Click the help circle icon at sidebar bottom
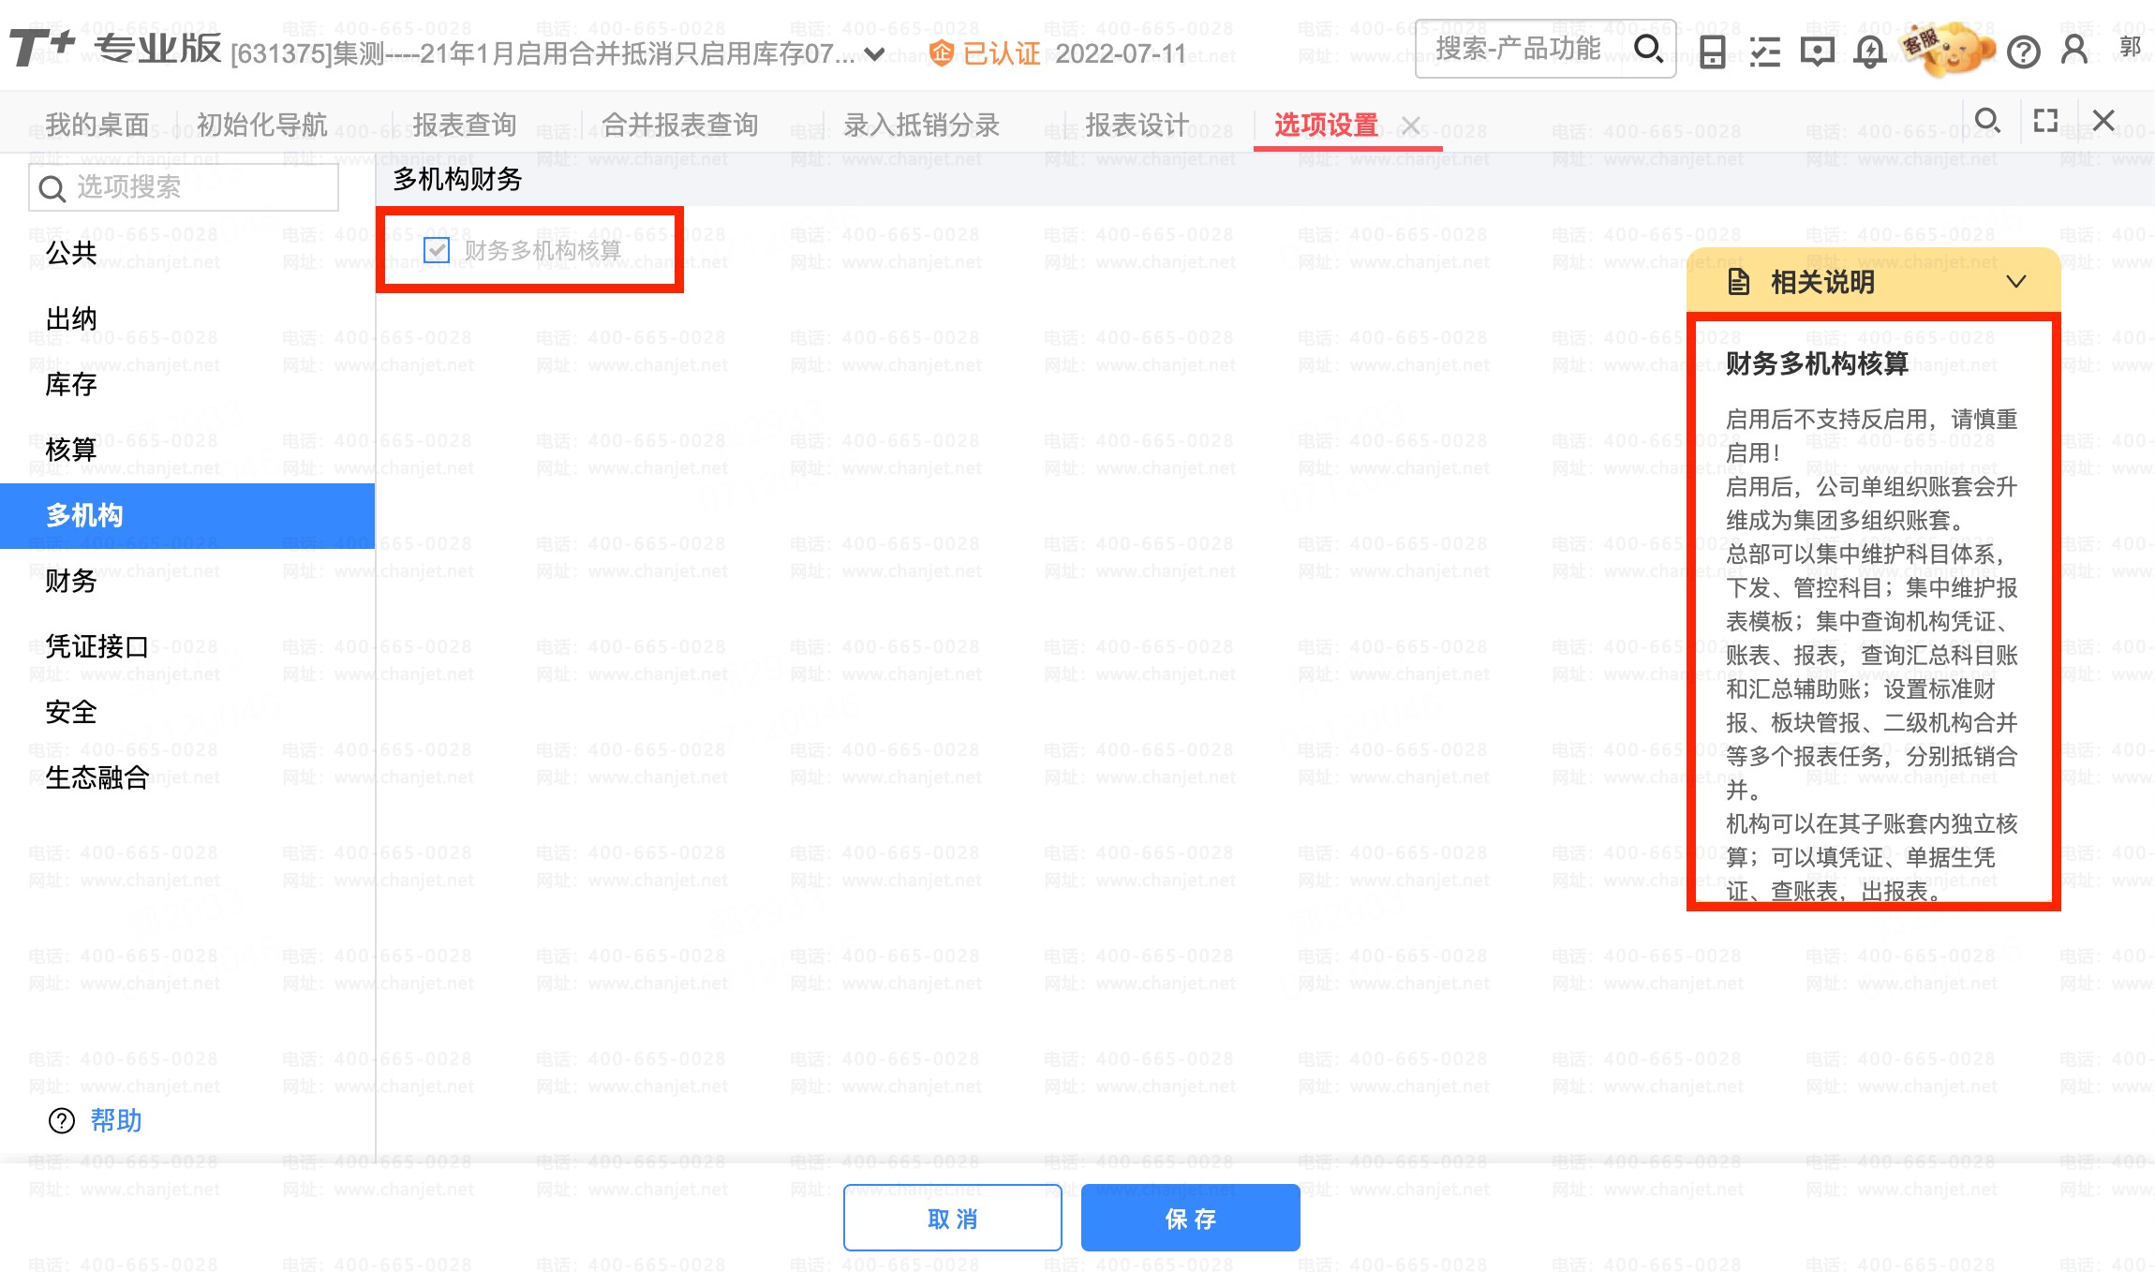This screenshot has width=2155, height=1272. [x=62, y=1121]
